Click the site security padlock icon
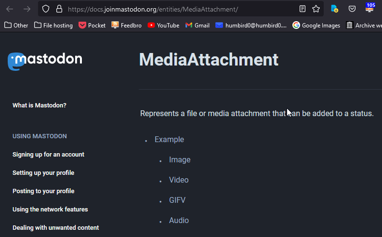This screenshot has width=382, height=237. click(x=59, y=9)
